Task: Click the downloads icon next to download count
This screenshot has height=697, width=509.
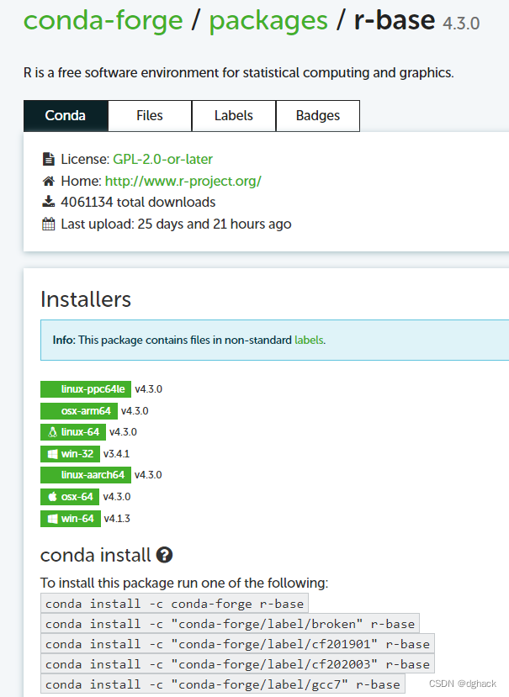Action: coord(50,202)
